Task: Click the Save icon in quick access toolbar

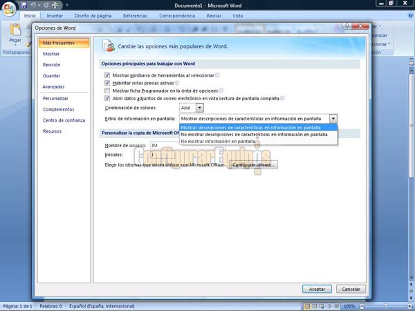Action: [24, 5]
